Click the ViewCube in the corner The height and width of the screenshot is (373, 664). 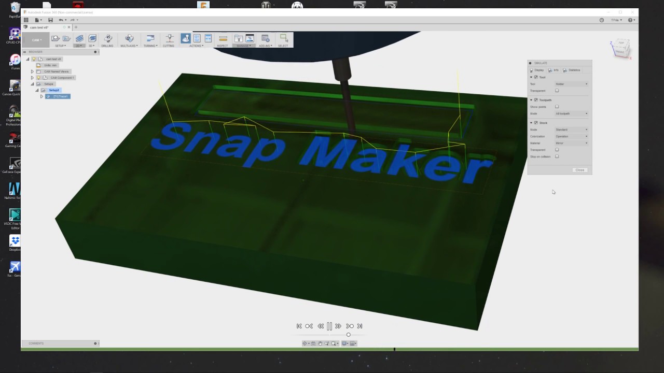point(621,49)
